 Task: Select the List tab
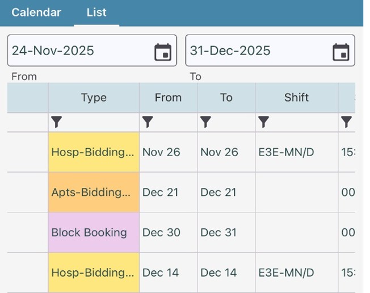point(96,12)
